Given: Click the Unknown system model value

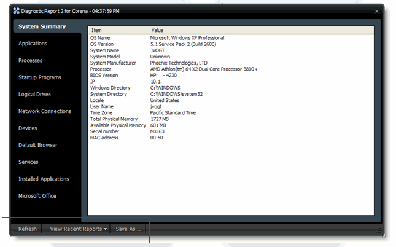Looking at the screenshot, I should tap(160, 57).
